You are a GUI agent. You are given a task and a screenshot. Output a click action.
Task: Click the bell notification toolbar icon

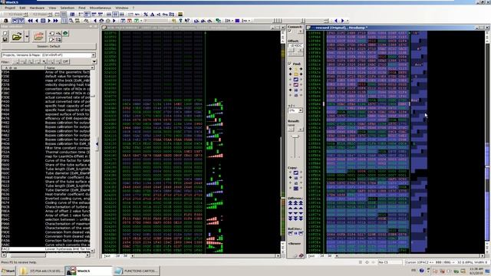5,21
